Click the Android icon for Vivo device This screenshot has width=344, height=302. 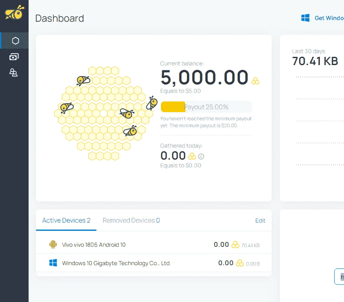pyautogui.click(x=53, y=244)
